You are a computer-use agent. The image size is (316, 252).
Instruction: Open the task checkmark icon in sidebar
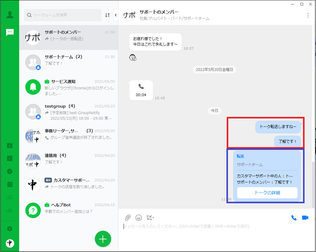pyautogui.click(x=10, y=171)
